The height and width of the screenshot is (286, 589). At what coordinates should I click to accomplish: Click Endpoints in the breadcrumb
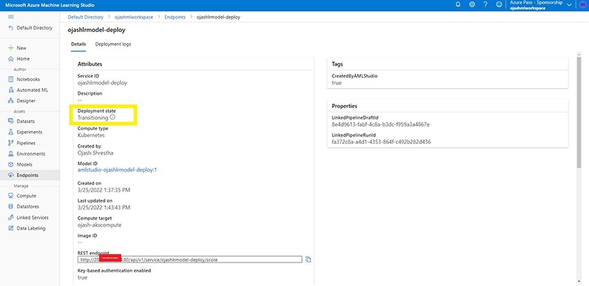(x=175, y=17)
